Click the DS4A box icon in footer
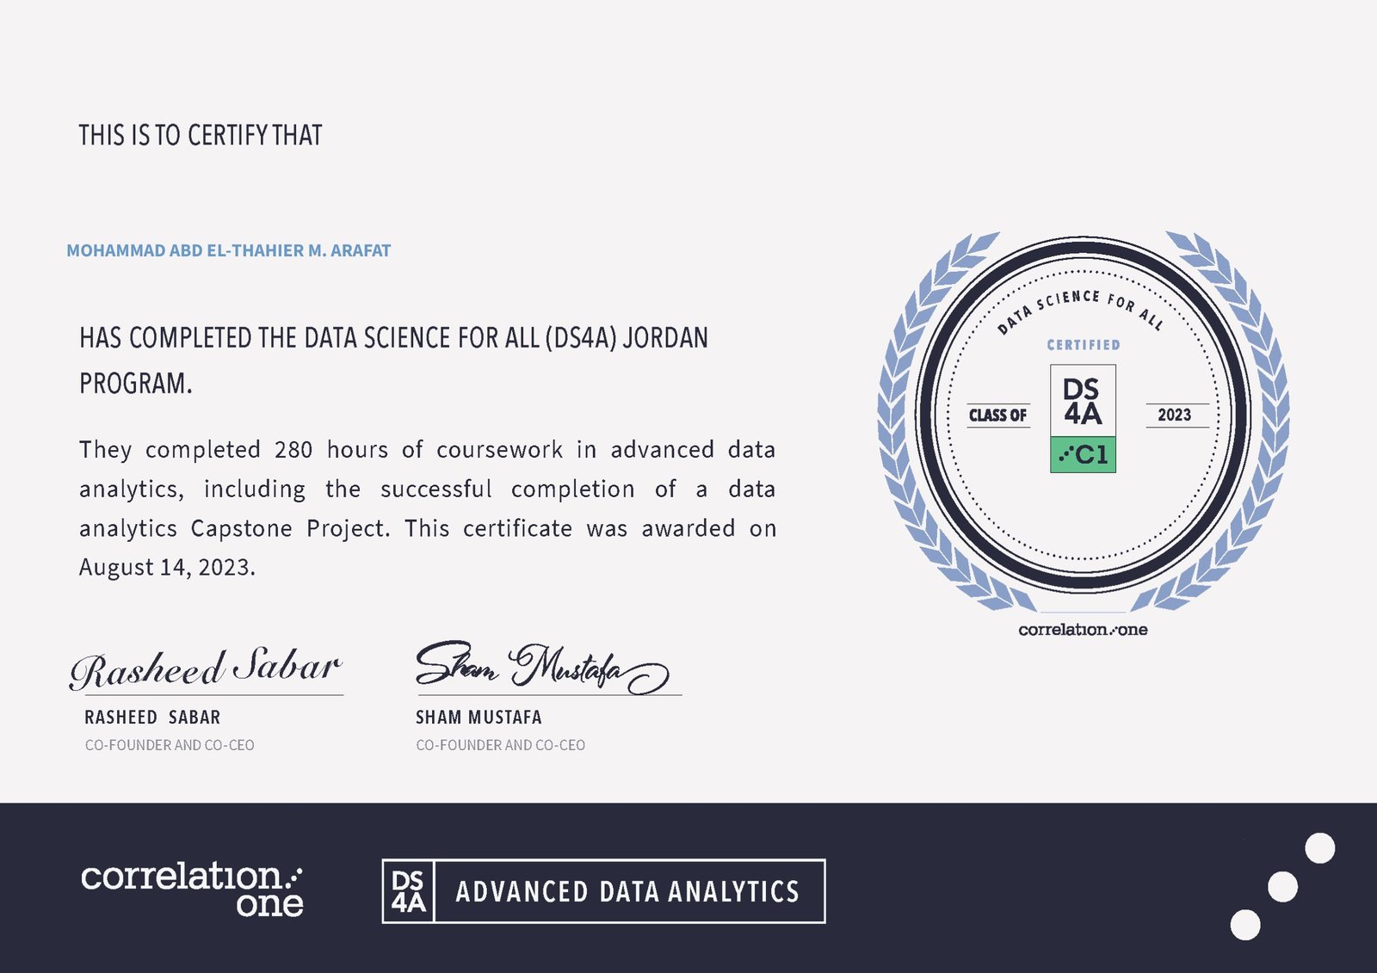 click(x=409, y=891)
